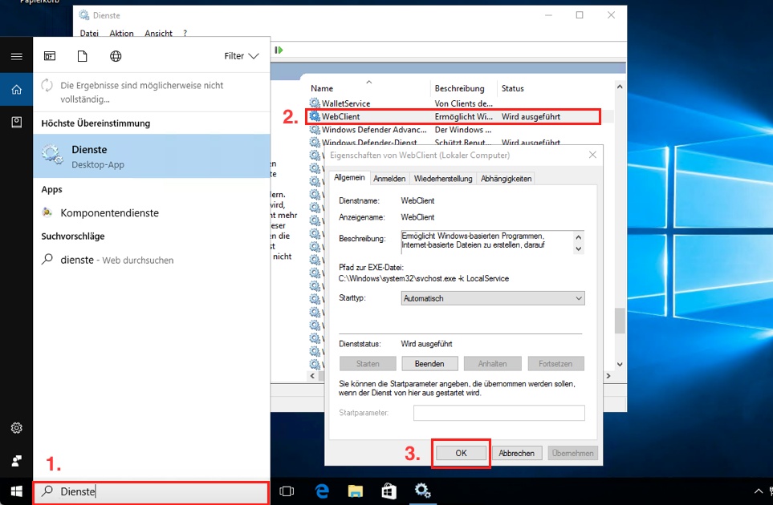Open the Ansicht menu in Dienste window
This screenshot has width=773, height=505.
pyautogui.click(x=158, y=33)
